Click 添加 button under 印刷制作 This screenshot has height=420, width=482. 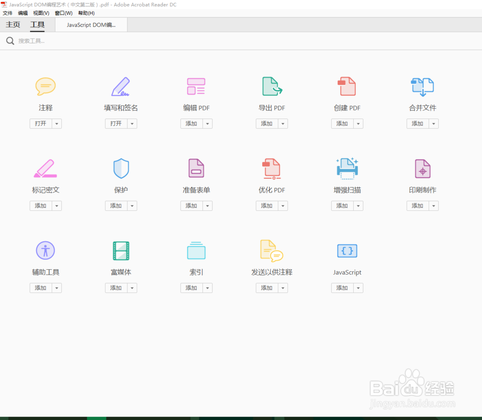point(417,206)
